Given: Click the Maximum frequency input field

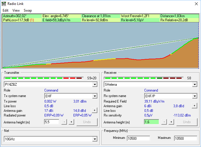Looking at the screenshot, I should [x=185, y=138].
